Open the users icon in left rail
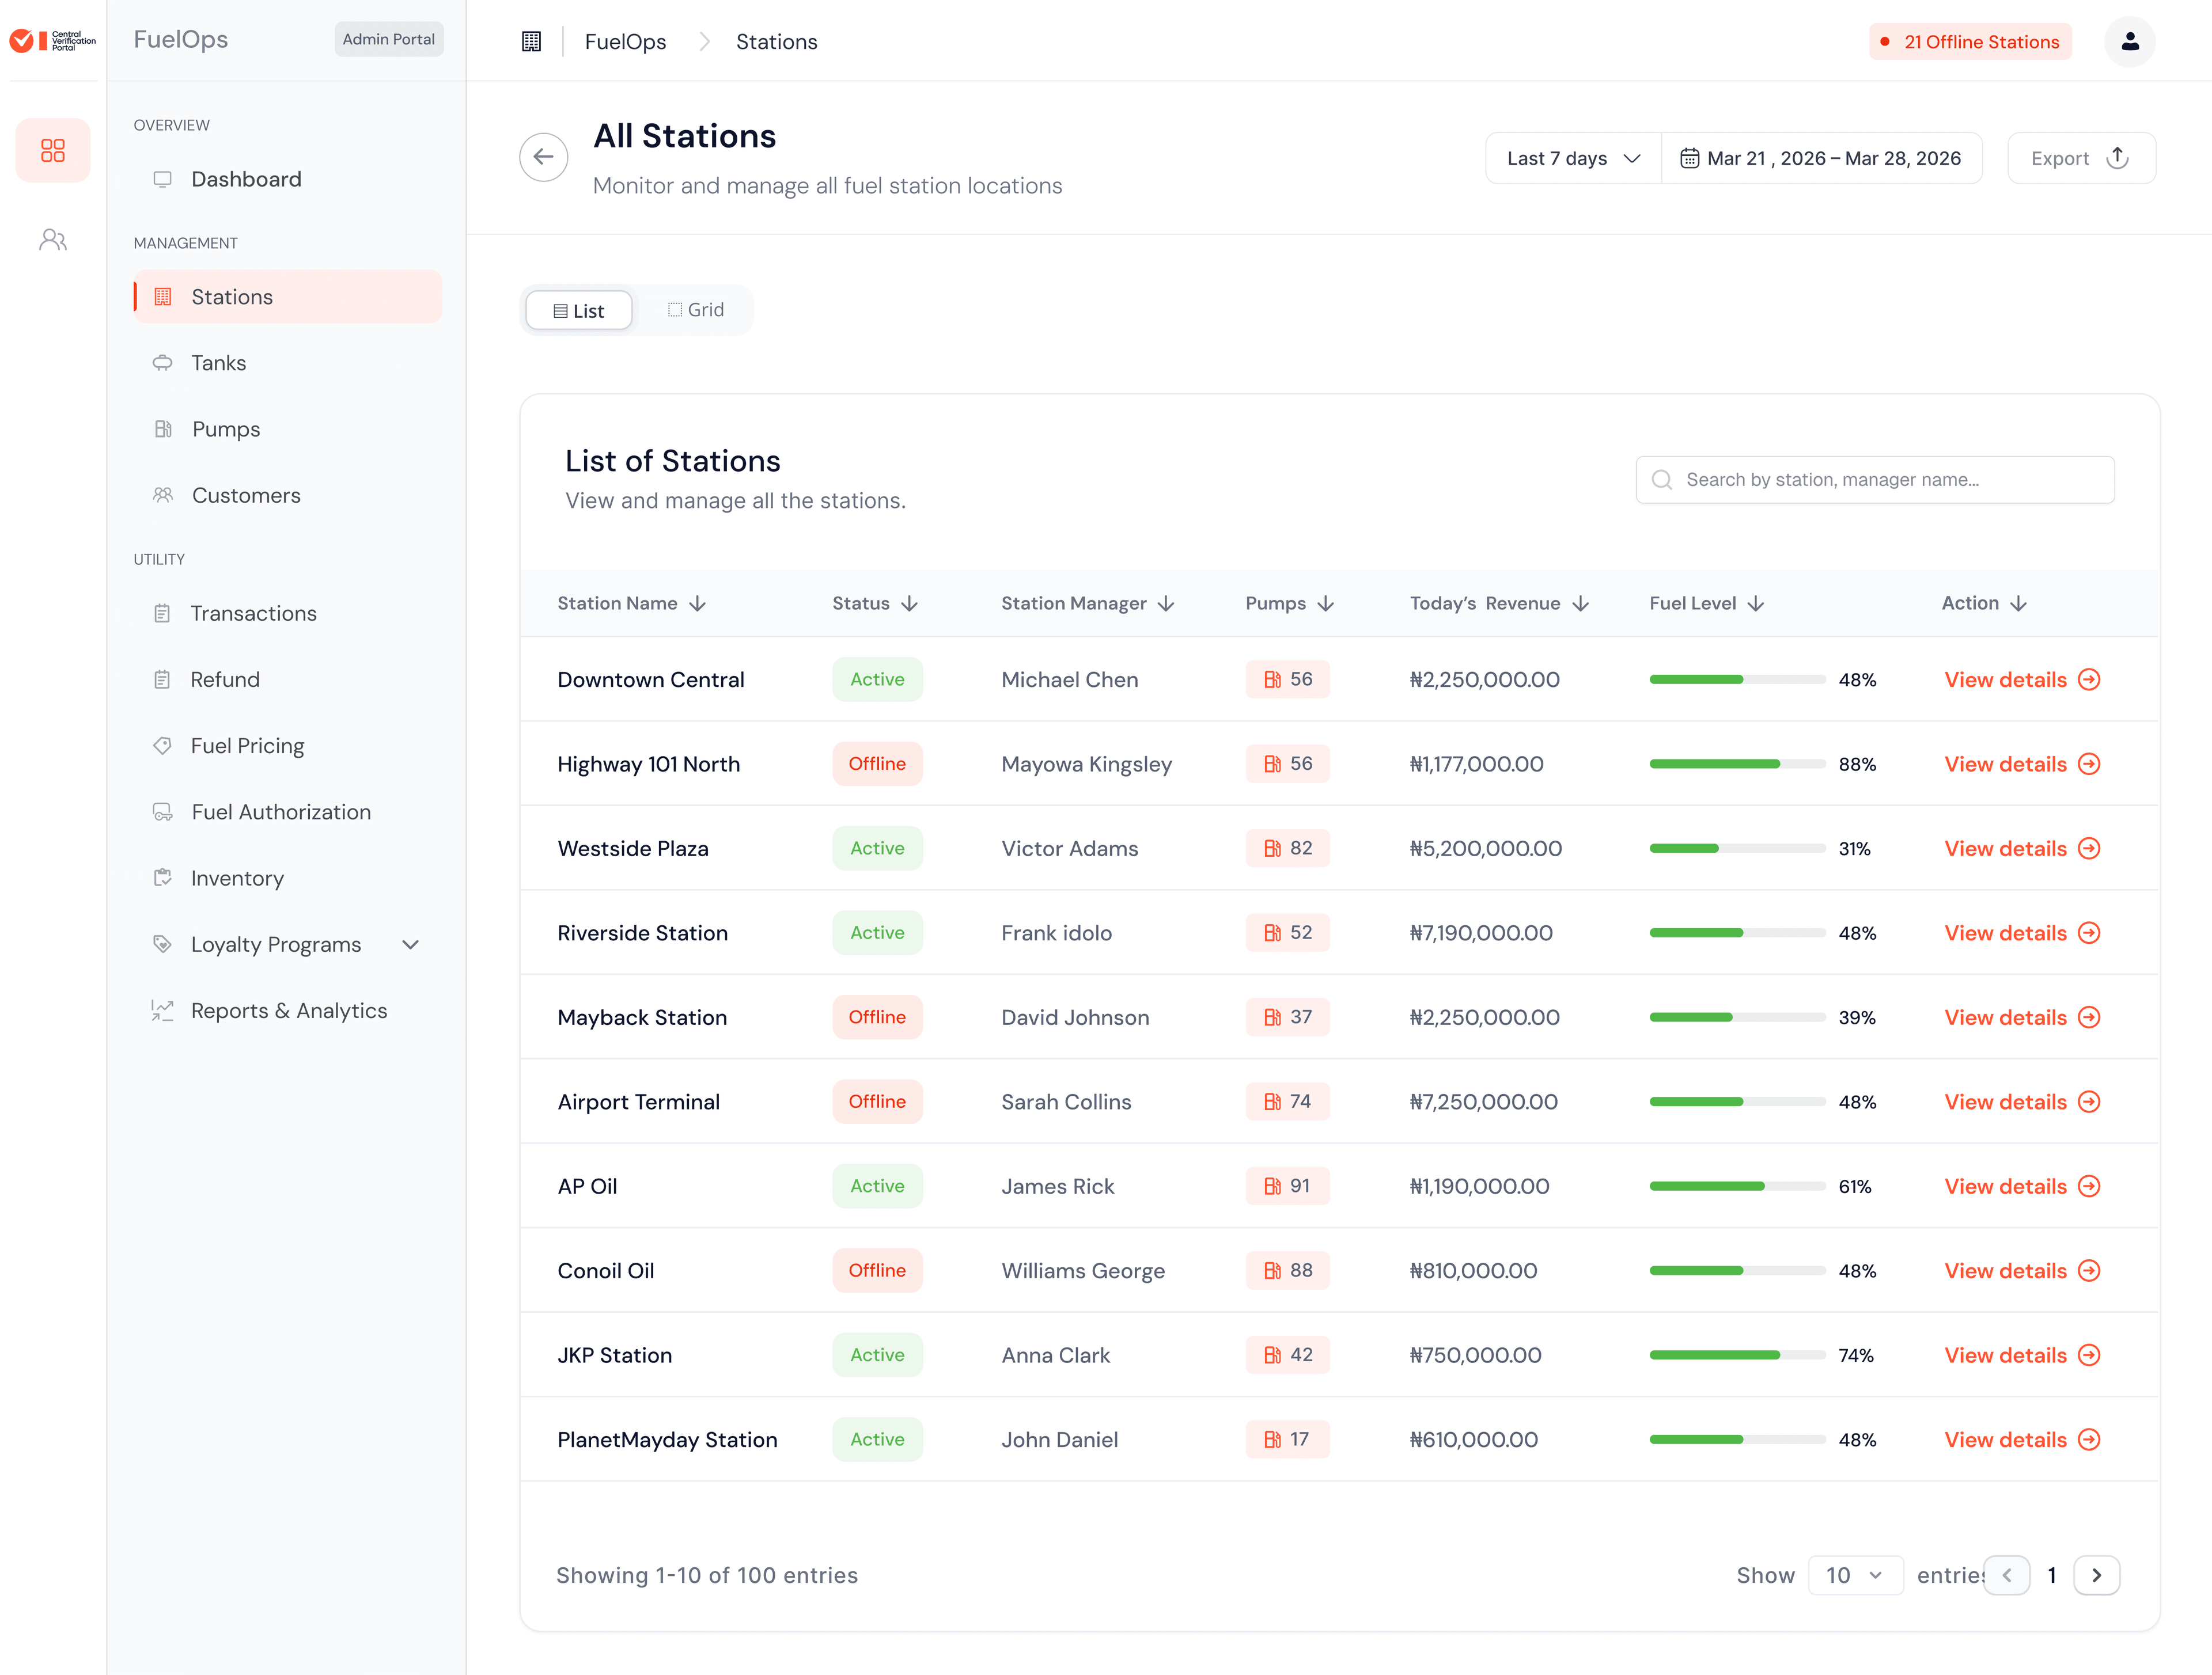2212x1675 pixels. [53, 240]
